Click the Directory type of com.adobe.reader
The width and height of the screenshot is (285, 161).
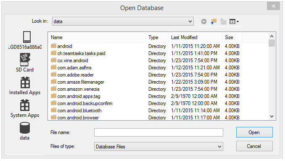157,75
